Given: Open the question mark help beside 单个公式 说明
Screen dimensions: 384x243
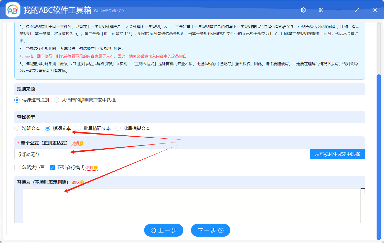Looking at the screenshot, I should (81, 143).
